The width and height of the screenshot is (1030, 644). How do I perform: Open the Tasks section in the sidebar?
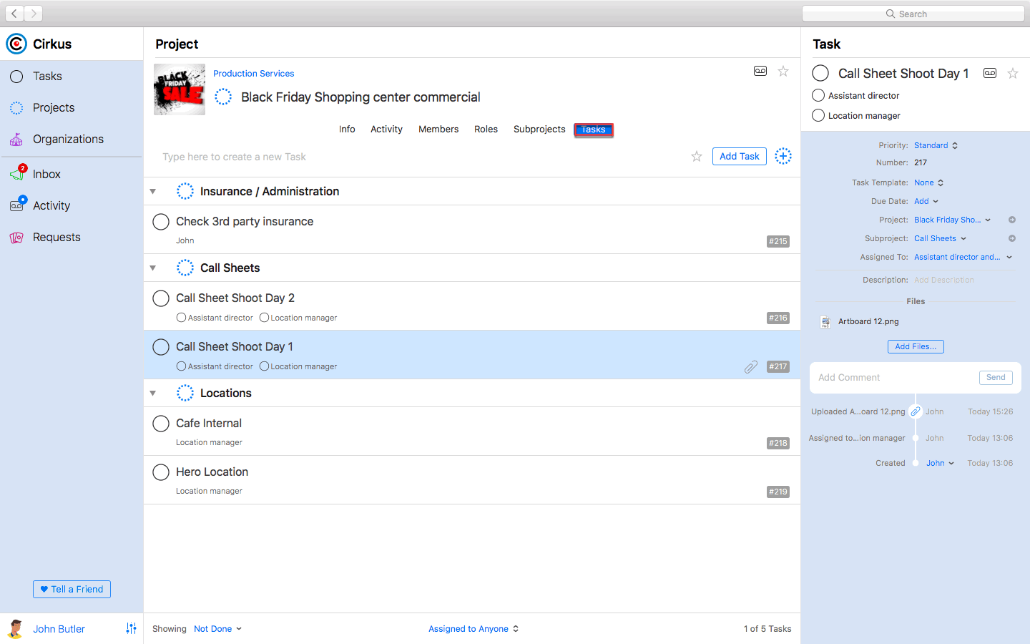(x=47, y=76)
